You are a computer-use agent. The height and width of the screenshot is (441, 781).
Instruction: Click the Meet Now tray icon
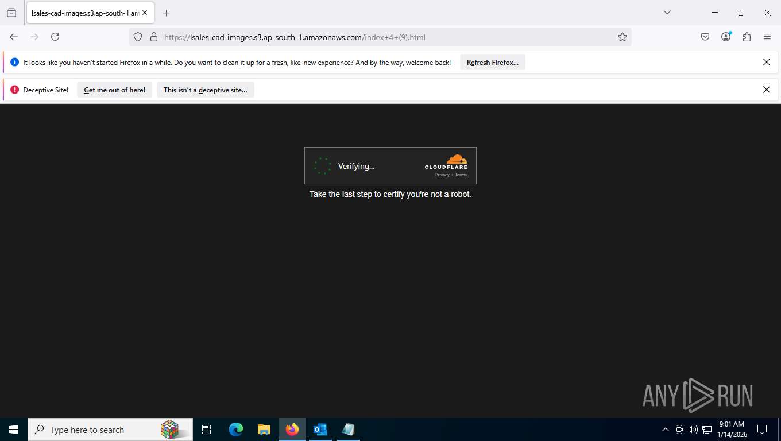tap(679, 430)
